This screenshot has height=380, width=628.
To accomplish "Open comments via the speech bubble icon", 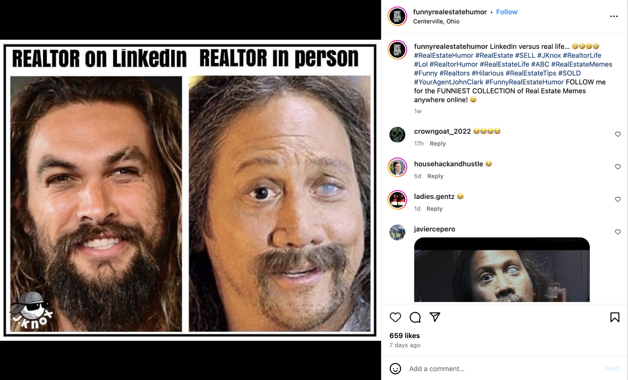I will click(415, 317).
